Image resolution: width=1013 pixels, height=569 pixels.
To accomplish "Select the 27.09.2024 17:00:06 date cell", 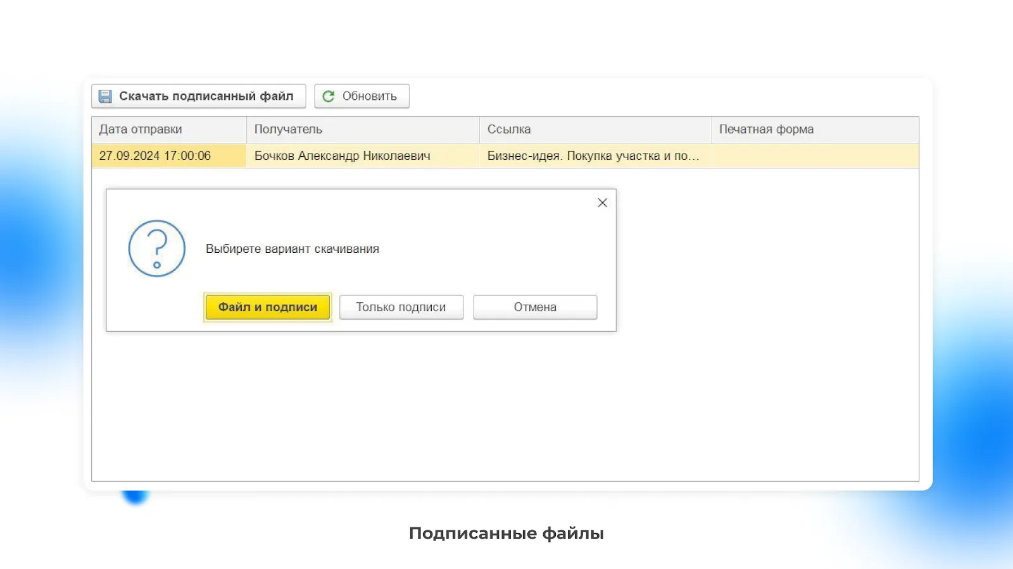I will click(x=155, y=156).
